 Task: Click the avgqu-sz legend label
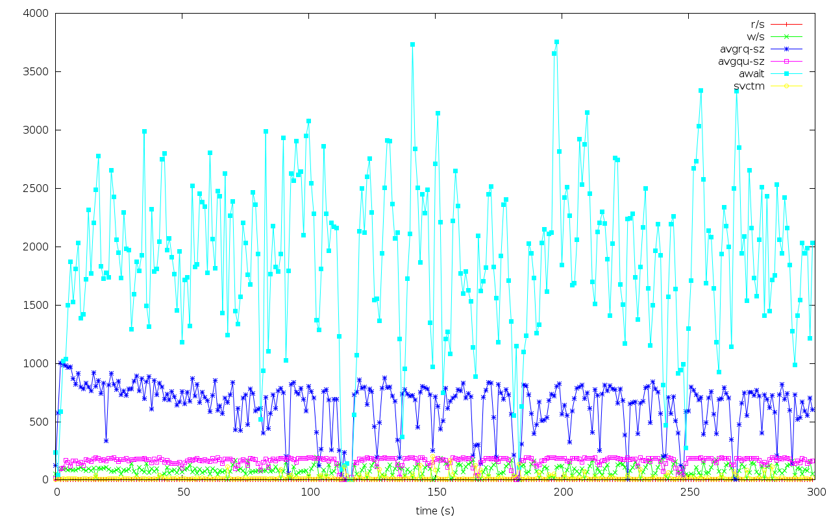tap(741, 61)
